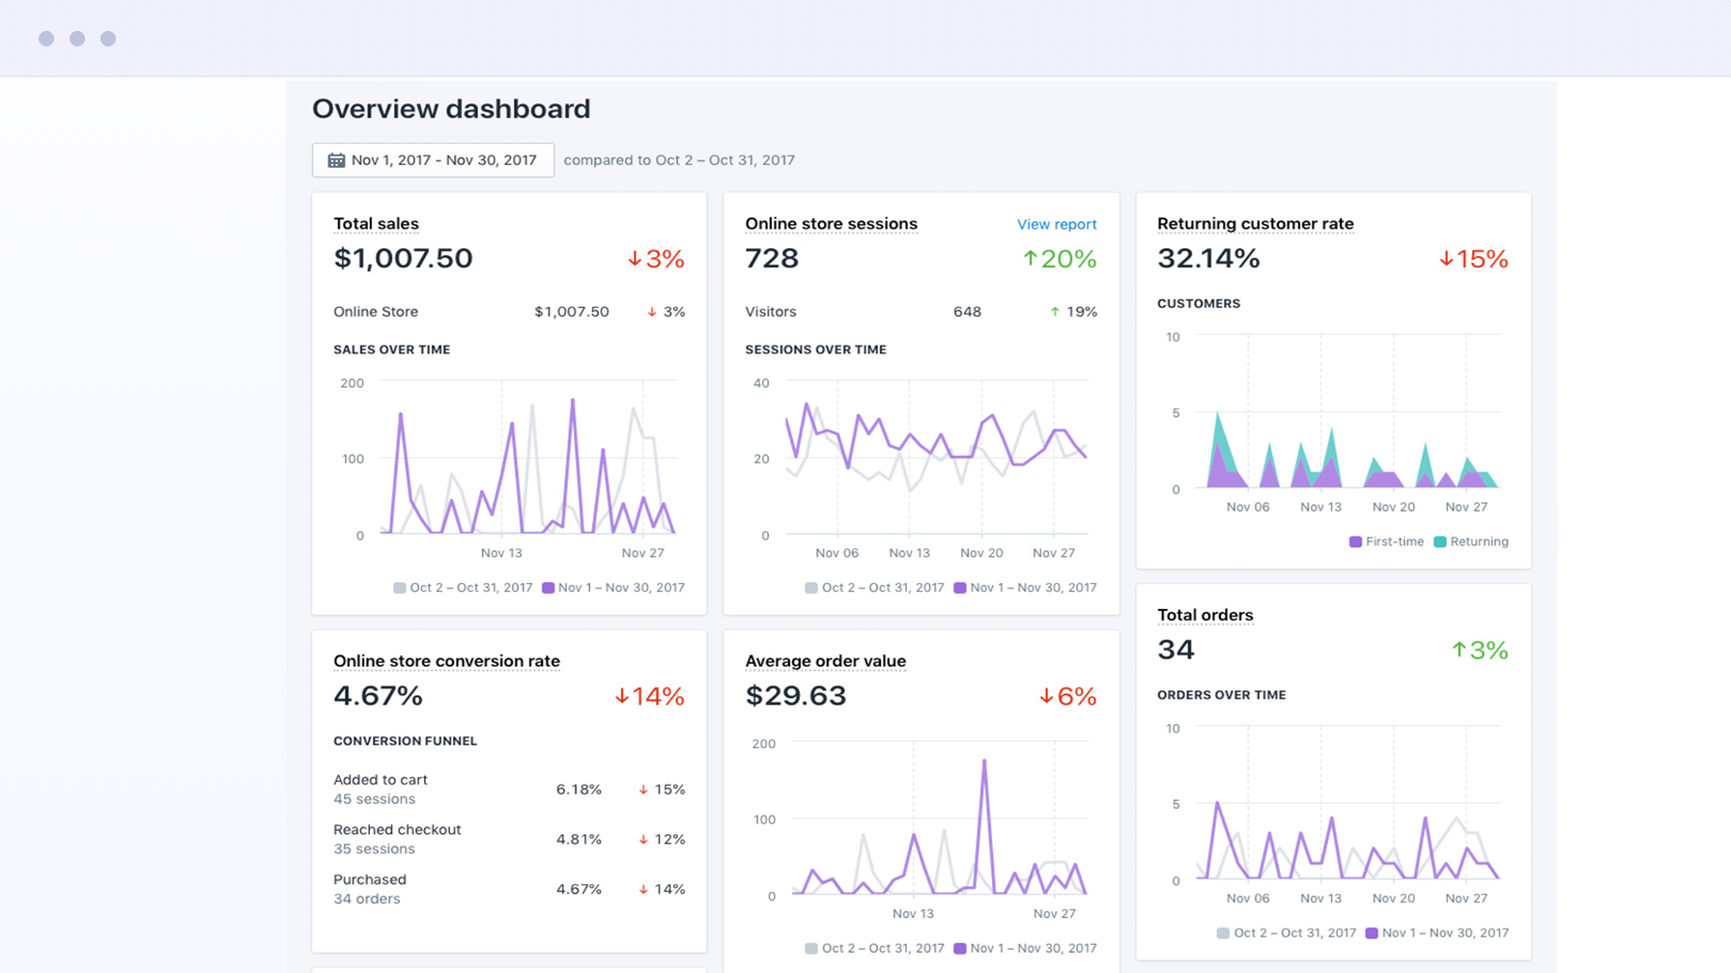
Task: Click the green up arrow beside 3% total orders
Action: pos(1459,650)
